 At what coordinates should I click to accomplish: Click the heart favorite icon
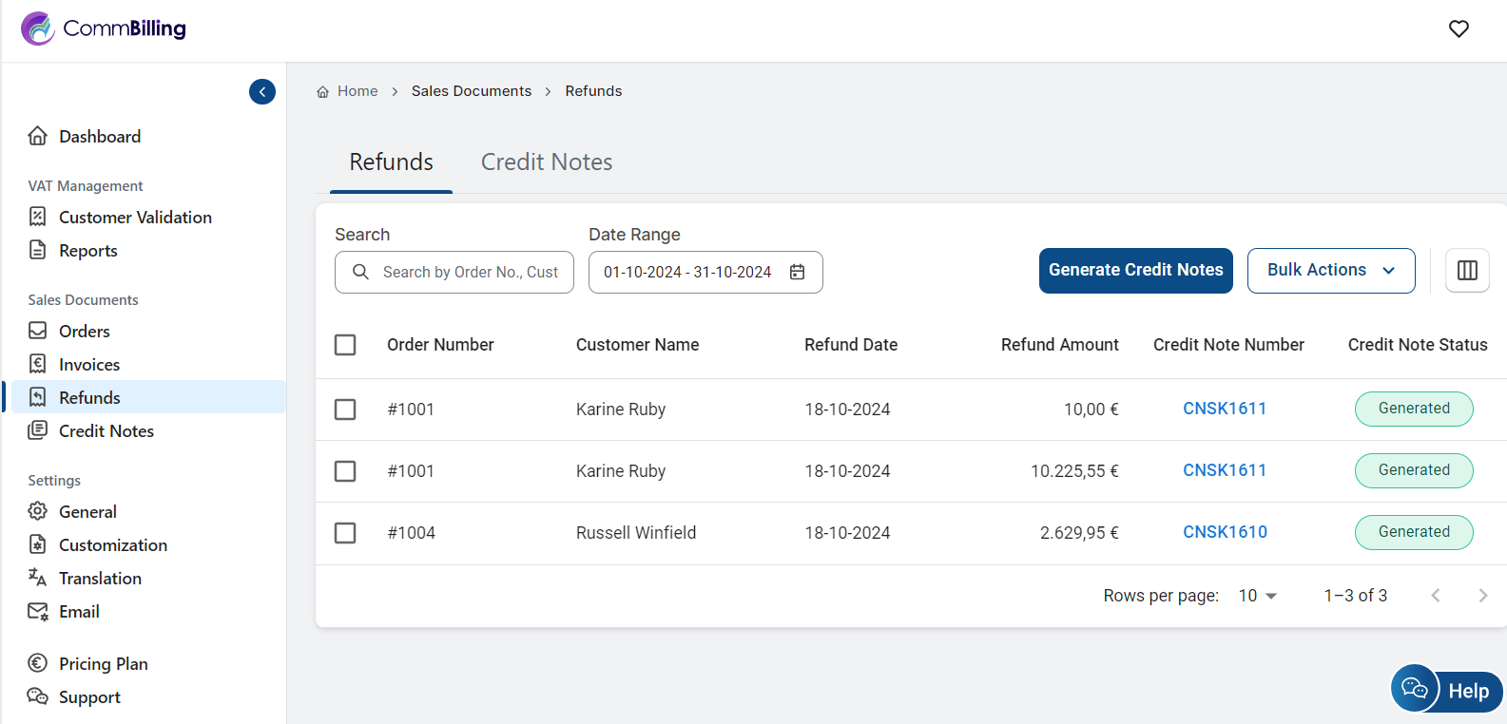point(1459,29)
